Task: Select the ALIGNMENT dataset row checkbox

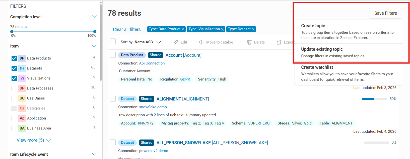Action: coord(113,99)
